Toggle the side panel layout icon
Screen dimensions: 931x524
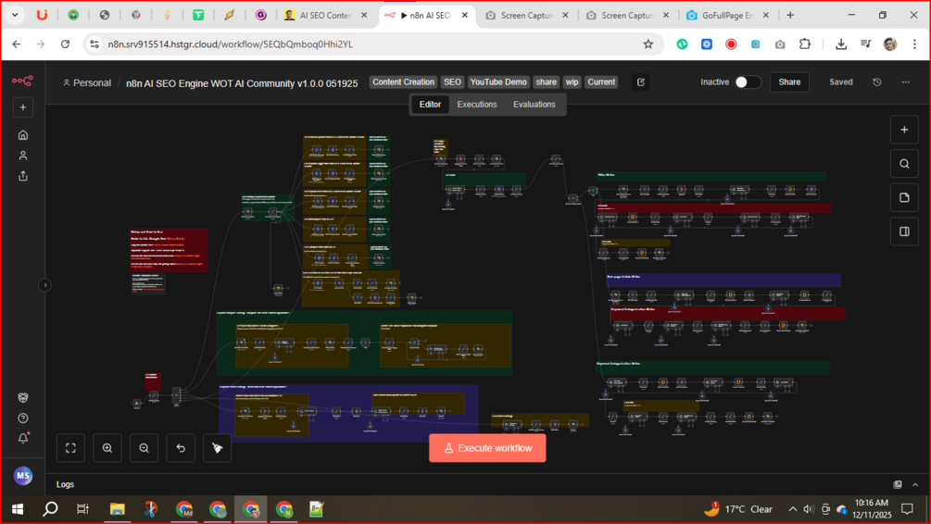pos(904,231)
